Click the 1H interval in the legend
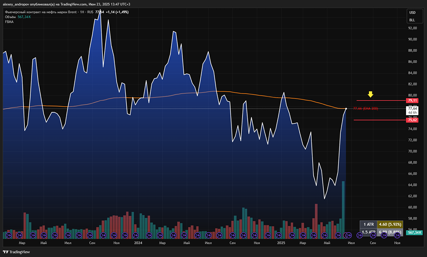 [82, 12]
